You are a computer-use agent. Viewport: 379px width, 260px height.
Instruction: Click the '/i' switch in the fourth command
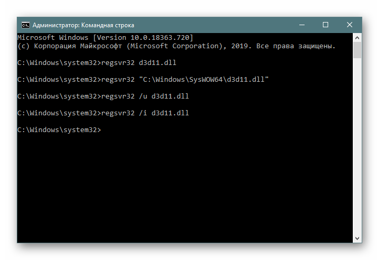(x=143, y=113)
